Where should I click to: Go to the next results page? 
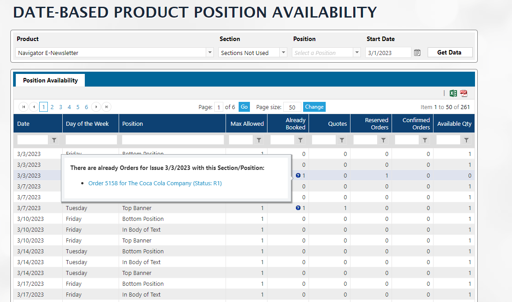96,107
